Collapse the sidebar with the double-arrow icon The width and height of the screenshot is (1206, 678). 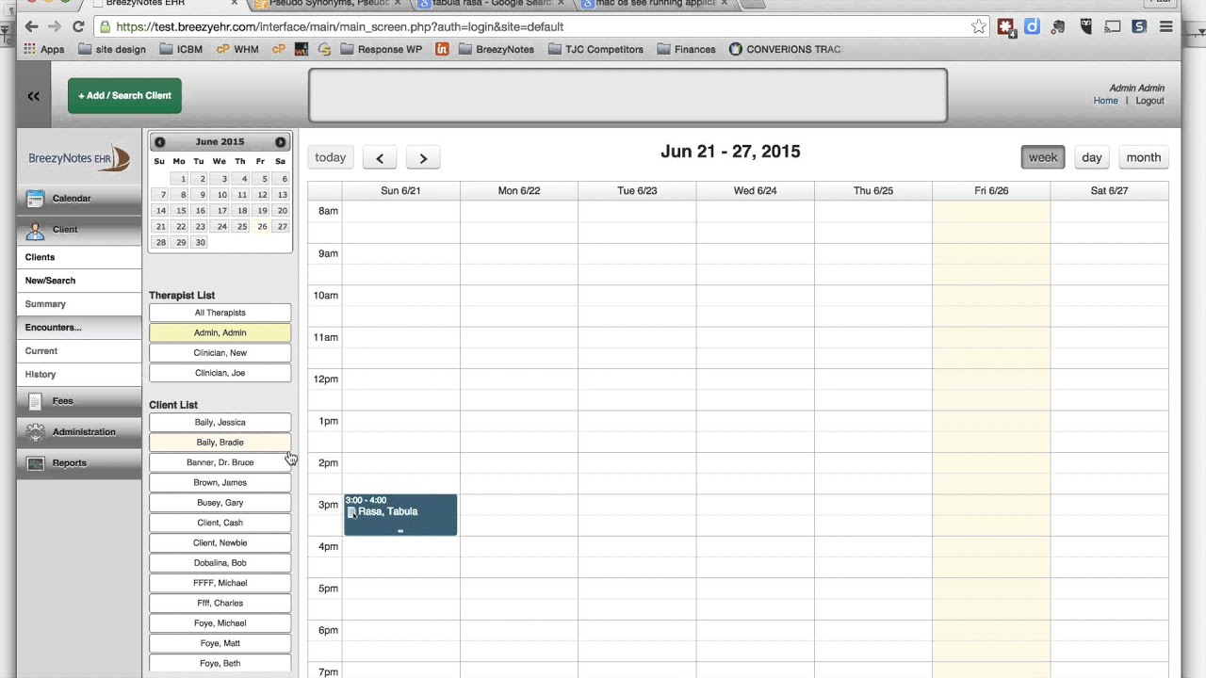(34, 96)
